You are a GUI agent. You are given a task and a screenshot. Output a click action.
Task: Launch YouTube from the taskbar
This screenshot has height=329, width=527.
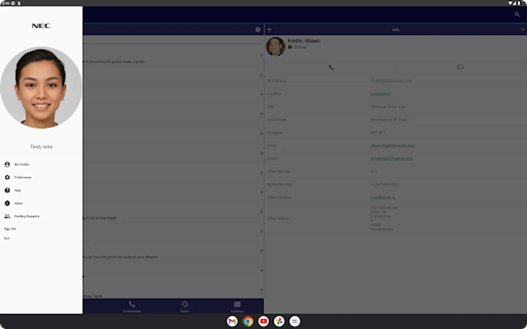(x=263, y=321)
